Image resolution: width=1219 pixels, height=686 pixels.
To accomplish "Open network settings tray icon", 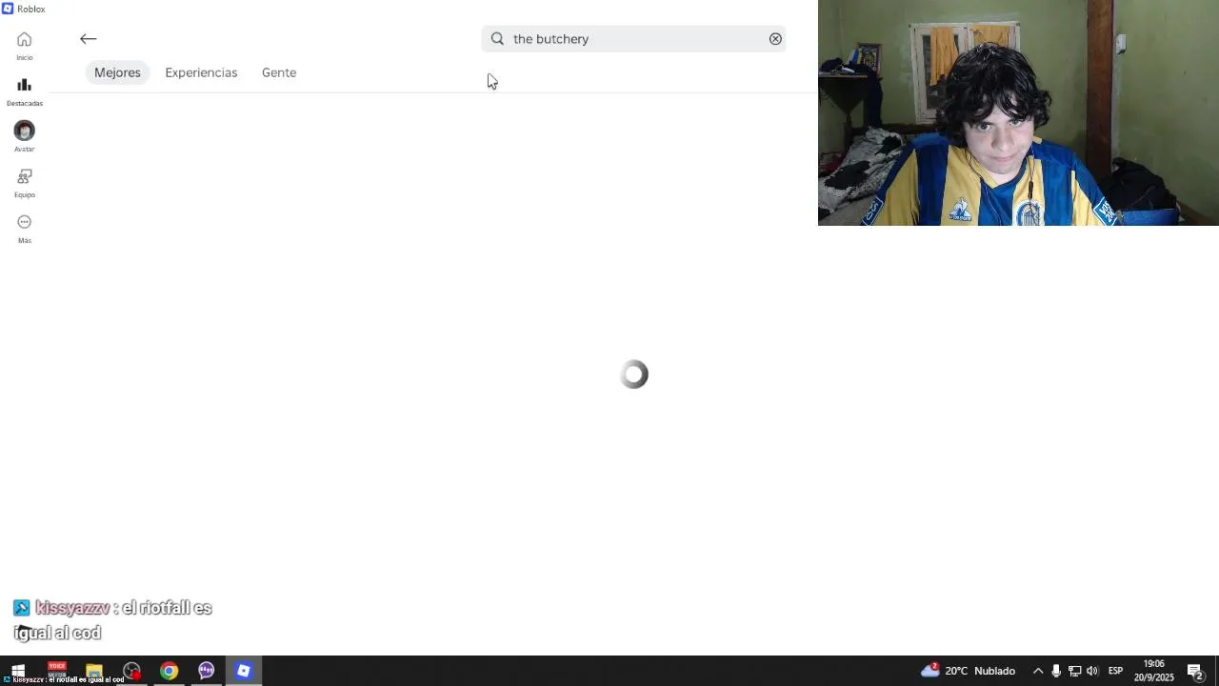I will point(1074,671).
